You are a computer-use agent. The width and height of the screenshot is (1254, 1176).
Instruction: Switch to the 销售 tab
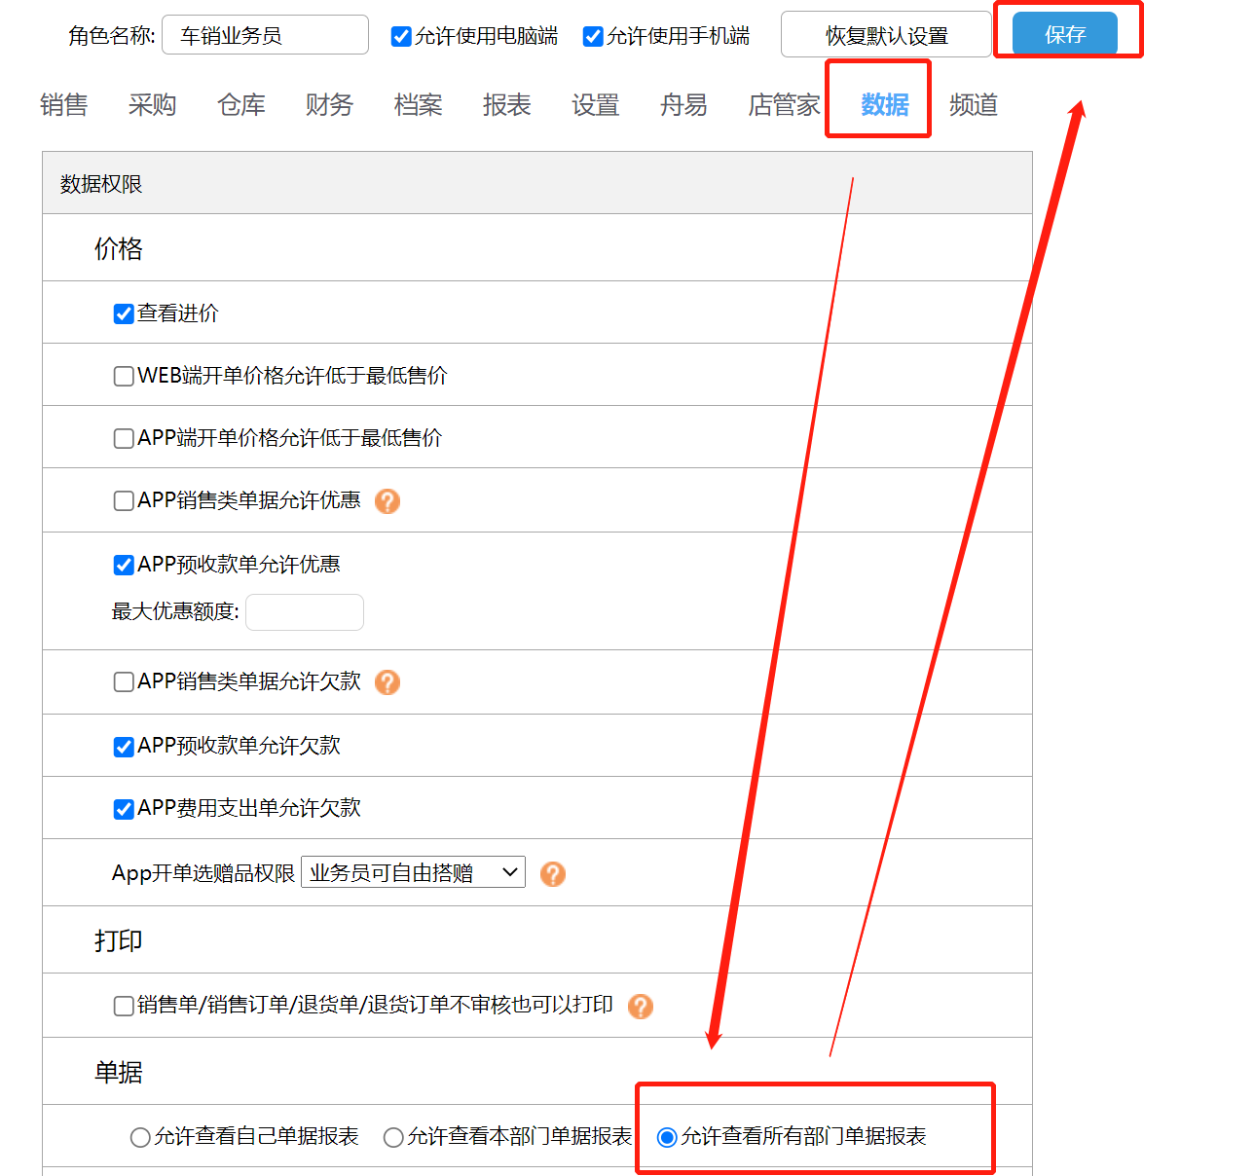pos(62,105)
